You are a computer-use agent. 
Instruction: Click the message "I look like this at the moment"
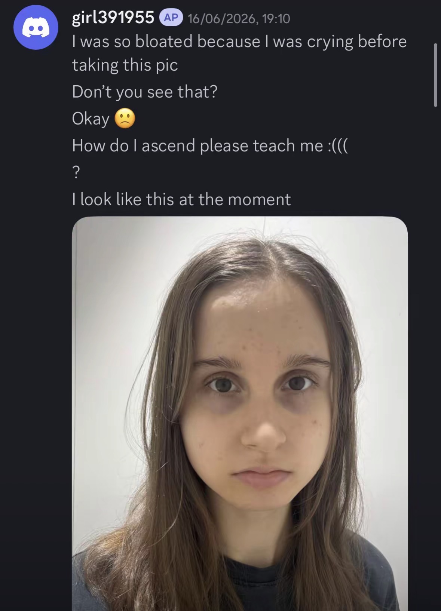tap(181, 199)
